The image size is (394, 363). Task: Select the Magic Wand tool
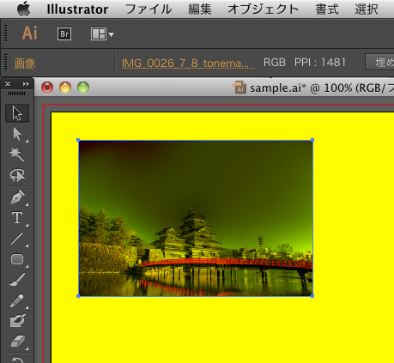[x=17, y=154]
